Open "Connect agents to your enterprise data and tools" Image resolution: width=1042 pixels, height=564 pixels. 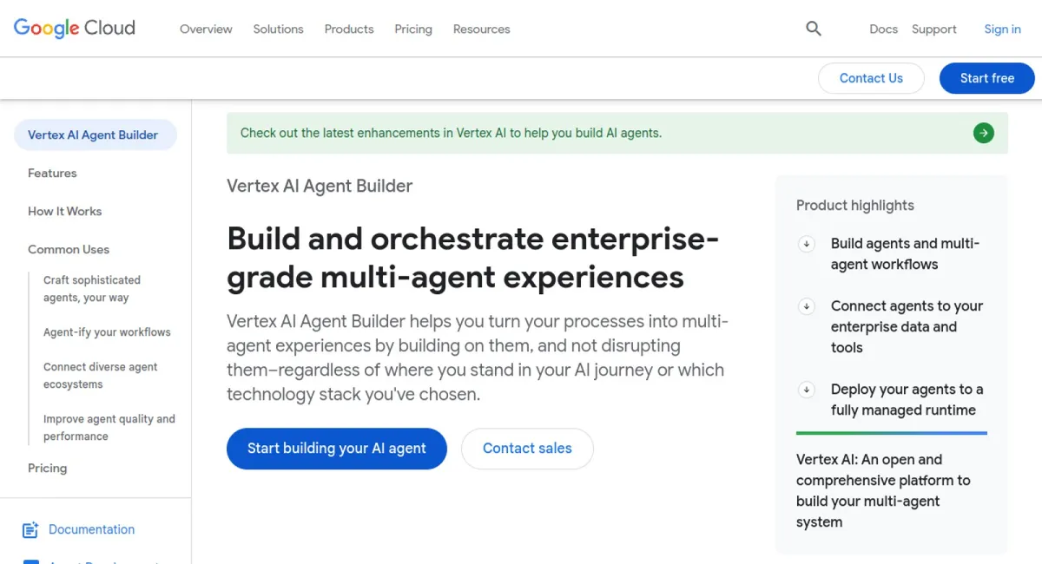(x=907, y=327)
